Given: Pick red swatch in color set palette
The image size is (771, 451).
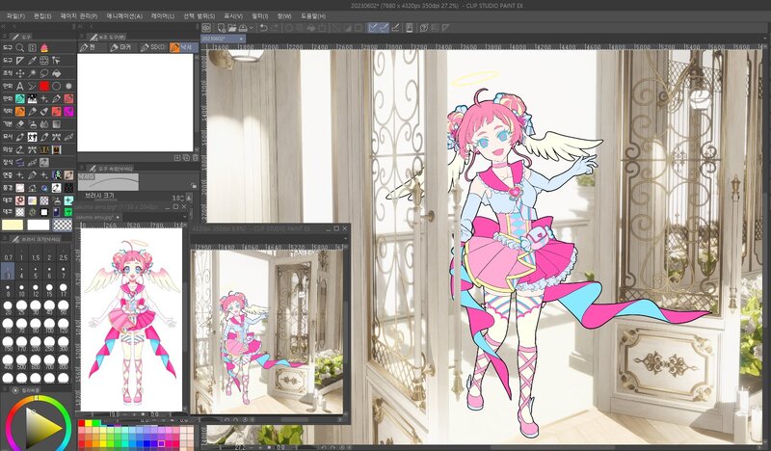Looking at the screenshot, I should coord(82,423).
